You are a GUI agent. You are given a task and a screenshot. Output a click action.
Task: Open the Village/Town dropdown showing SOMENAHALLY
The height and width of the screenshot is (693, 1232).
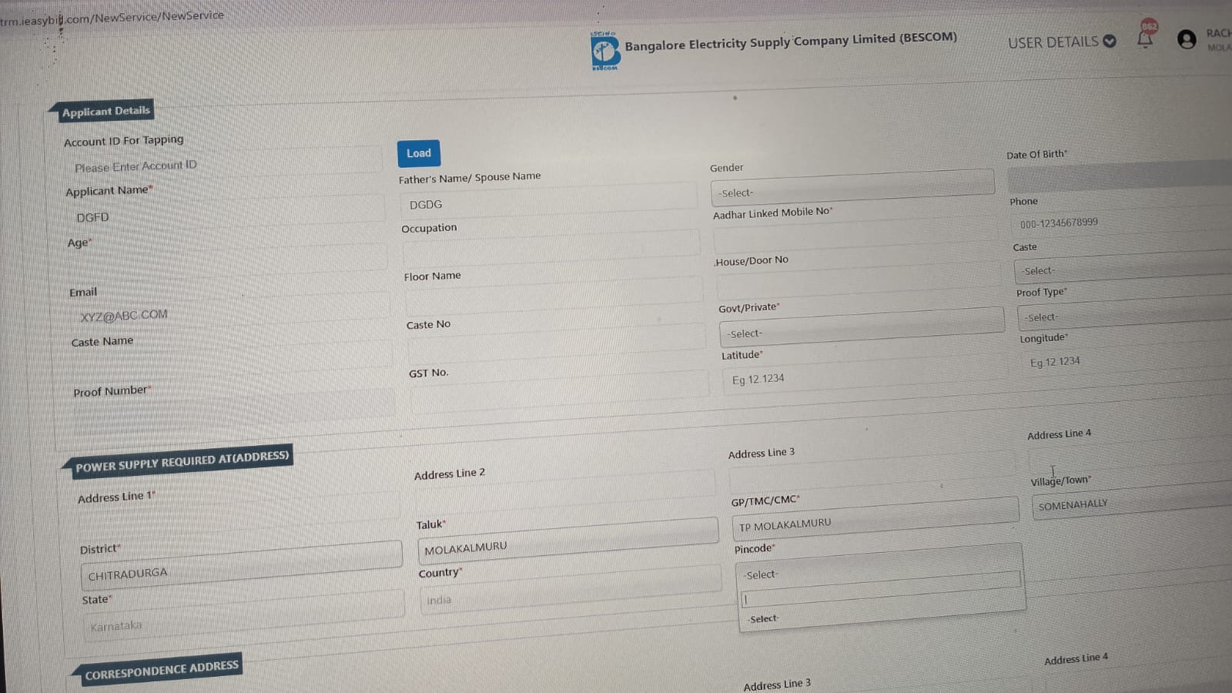click(1132, 500)
